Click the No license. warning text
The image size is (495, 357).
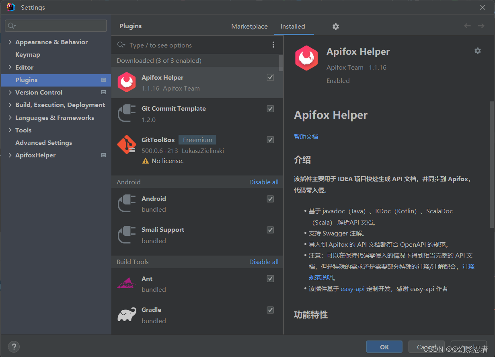[x=168, y=161]
